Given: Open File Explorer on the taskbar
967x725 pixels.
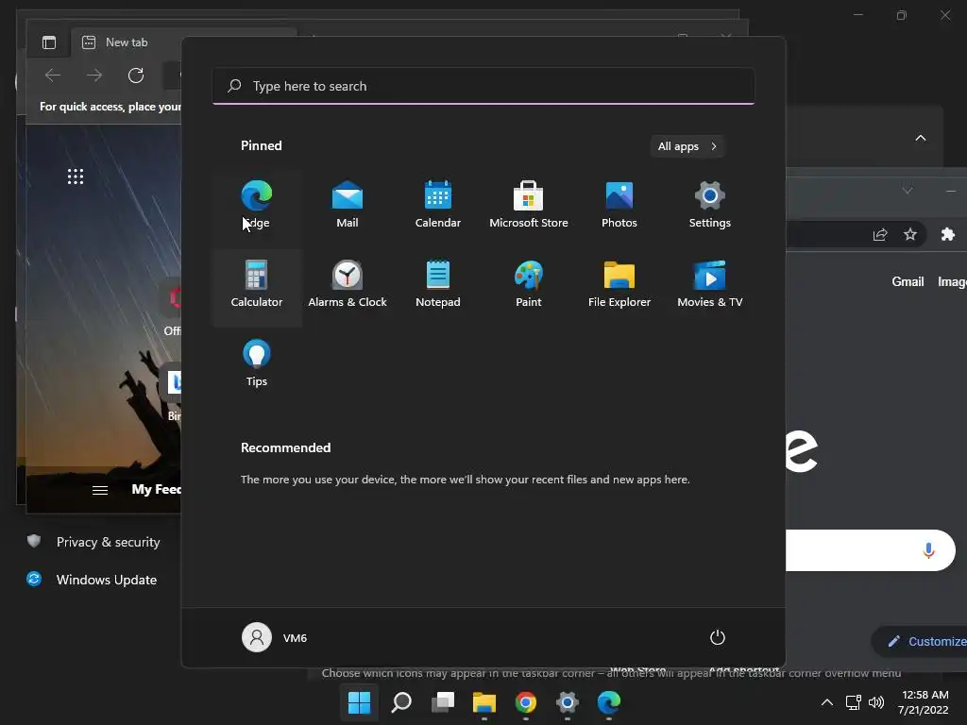Looking at the screenshot, I should pyautogui.click(x=484, y=702).
